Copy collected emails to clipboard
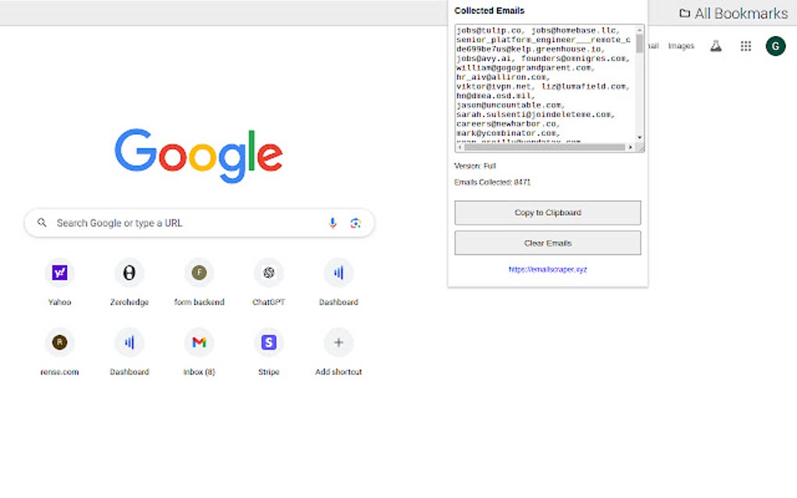 point(547,212)
